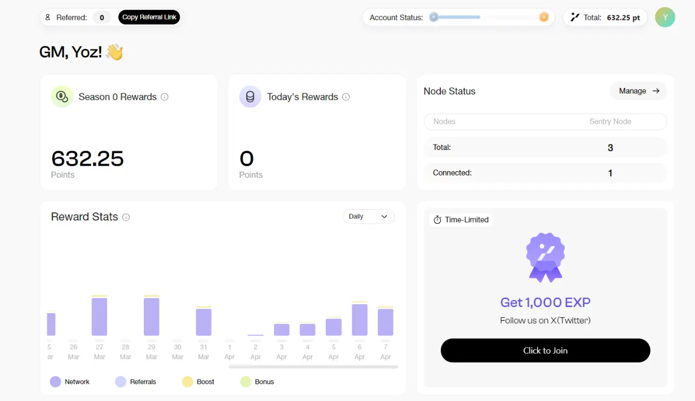Toggle the Referrals legend series
695x401 pixels.
[136, 381]
